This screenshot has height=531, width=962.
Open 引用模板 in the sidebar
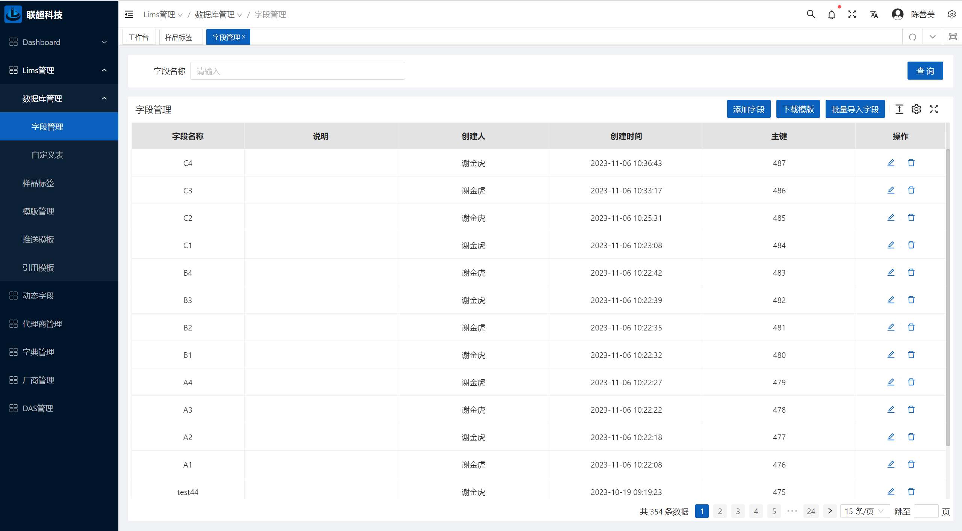pos(59,267)
